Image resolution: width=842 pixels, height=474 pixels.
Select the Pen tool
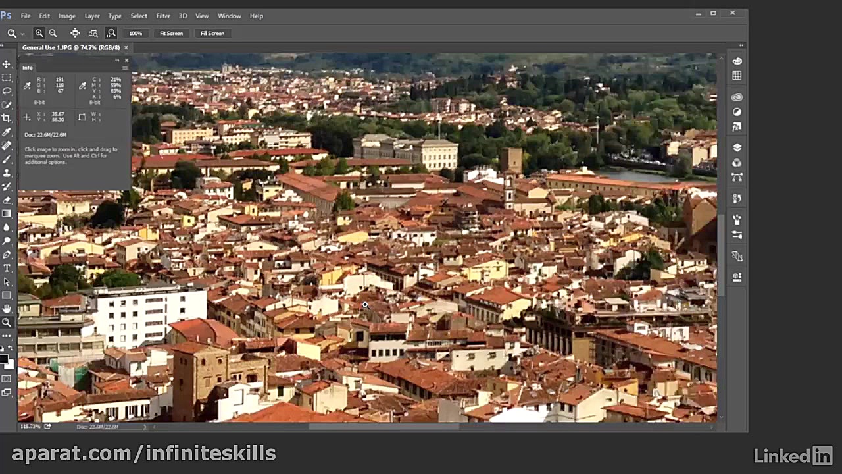pos(7,255)
